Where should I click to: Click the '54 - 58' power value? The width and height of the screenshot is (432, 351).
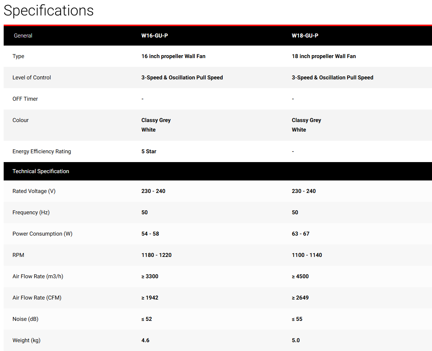tap(150, 233)
